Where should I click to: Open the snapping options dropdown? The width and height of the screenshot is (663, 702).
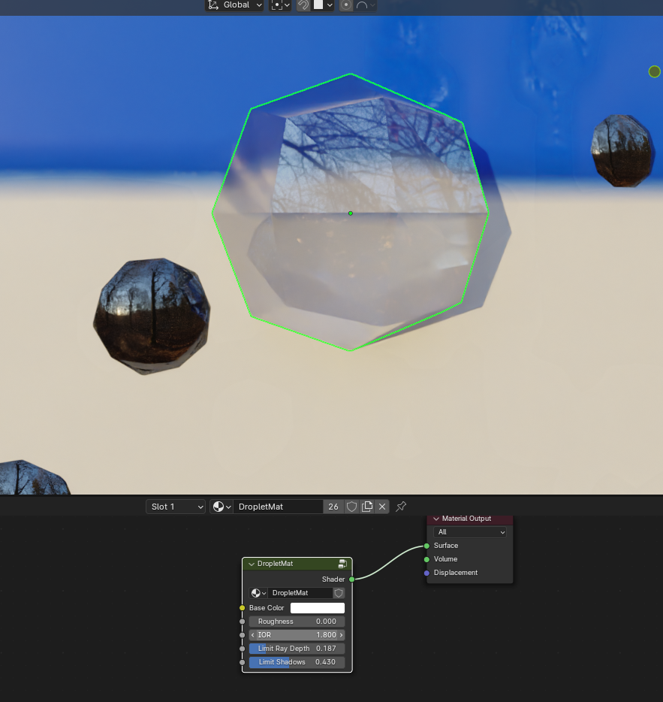tap(324, 5)
